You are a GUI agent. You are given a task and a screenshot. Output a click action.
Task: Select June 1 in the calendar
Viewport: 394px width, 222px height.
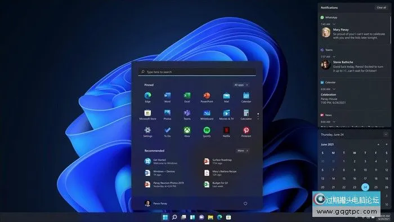[344, 161]
